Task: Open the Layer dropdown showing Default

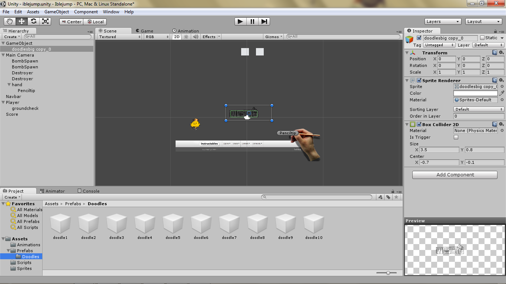Action: pyautogui.click(x=488, y=45)
